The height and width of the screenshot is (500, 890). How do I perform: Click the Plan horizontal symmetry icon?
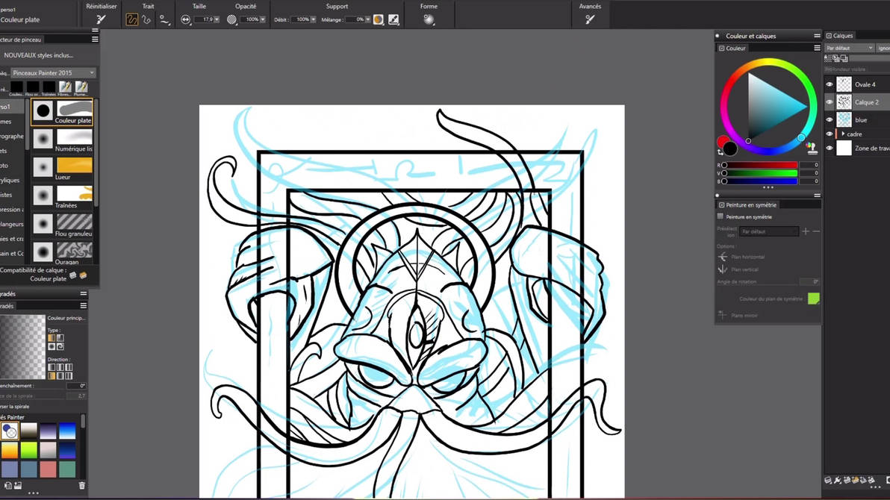coord(723,257)
